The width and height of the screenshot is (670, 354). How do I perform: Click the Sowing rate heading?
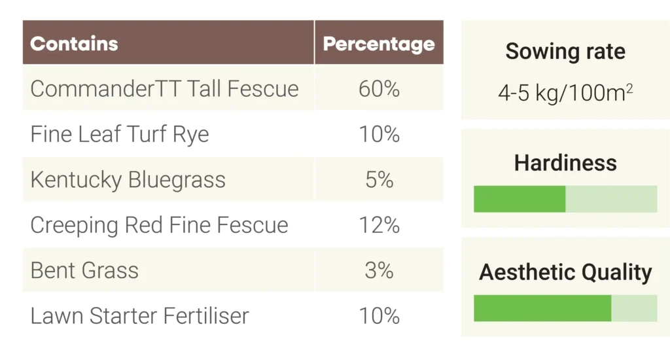pyautogui.click(x=565, y=52)
